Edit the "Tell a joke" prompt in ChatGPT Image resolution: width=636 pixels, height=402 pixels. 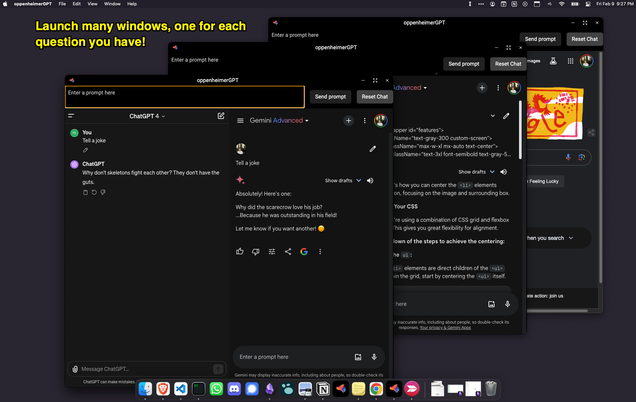point(85,150)
